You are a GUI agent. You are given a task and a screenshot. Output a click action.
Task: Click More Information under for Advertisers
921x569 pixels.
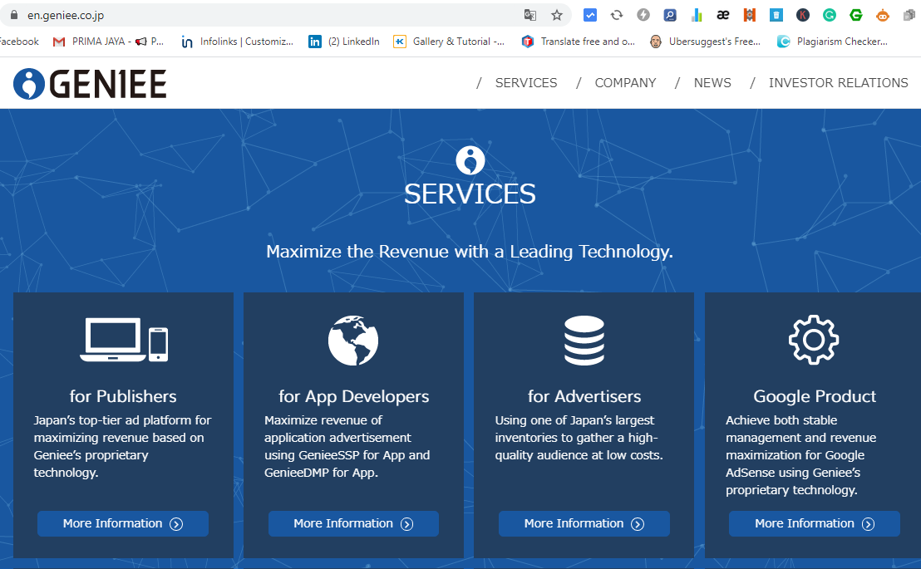click(584, 523)
